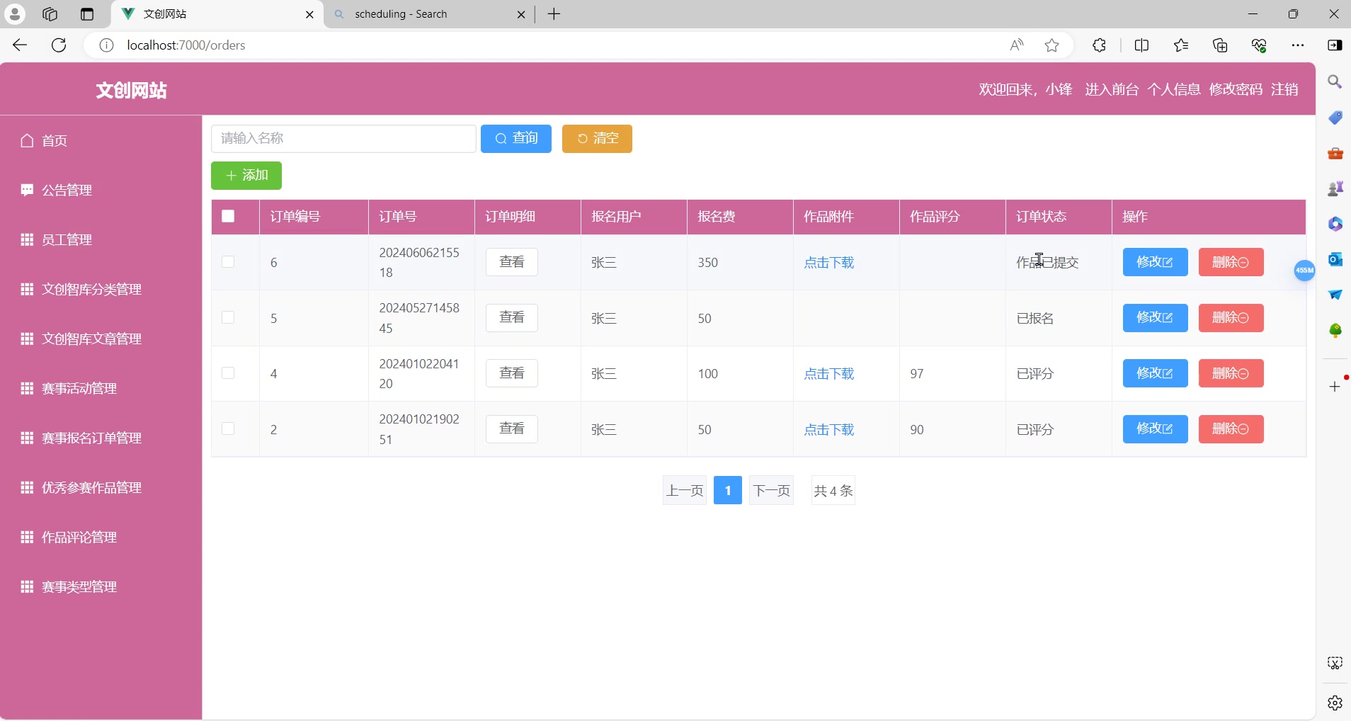Open 优秀参赛作品管理 menu item
1351x721 pixels.
(x=101, y=487)
